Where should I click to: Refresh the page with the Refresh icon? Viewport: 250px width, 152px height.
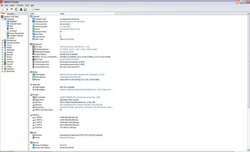(x=16, y=9)
